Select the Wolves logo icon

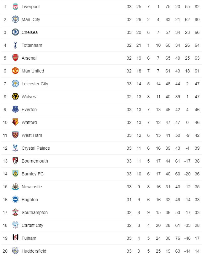click(x=15, y=96)
